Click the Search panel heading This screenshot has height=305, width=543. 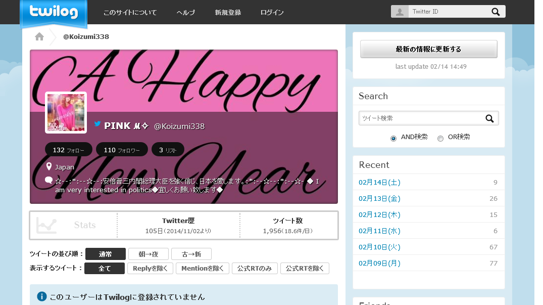pyautogui.click(x=373, y=96)
